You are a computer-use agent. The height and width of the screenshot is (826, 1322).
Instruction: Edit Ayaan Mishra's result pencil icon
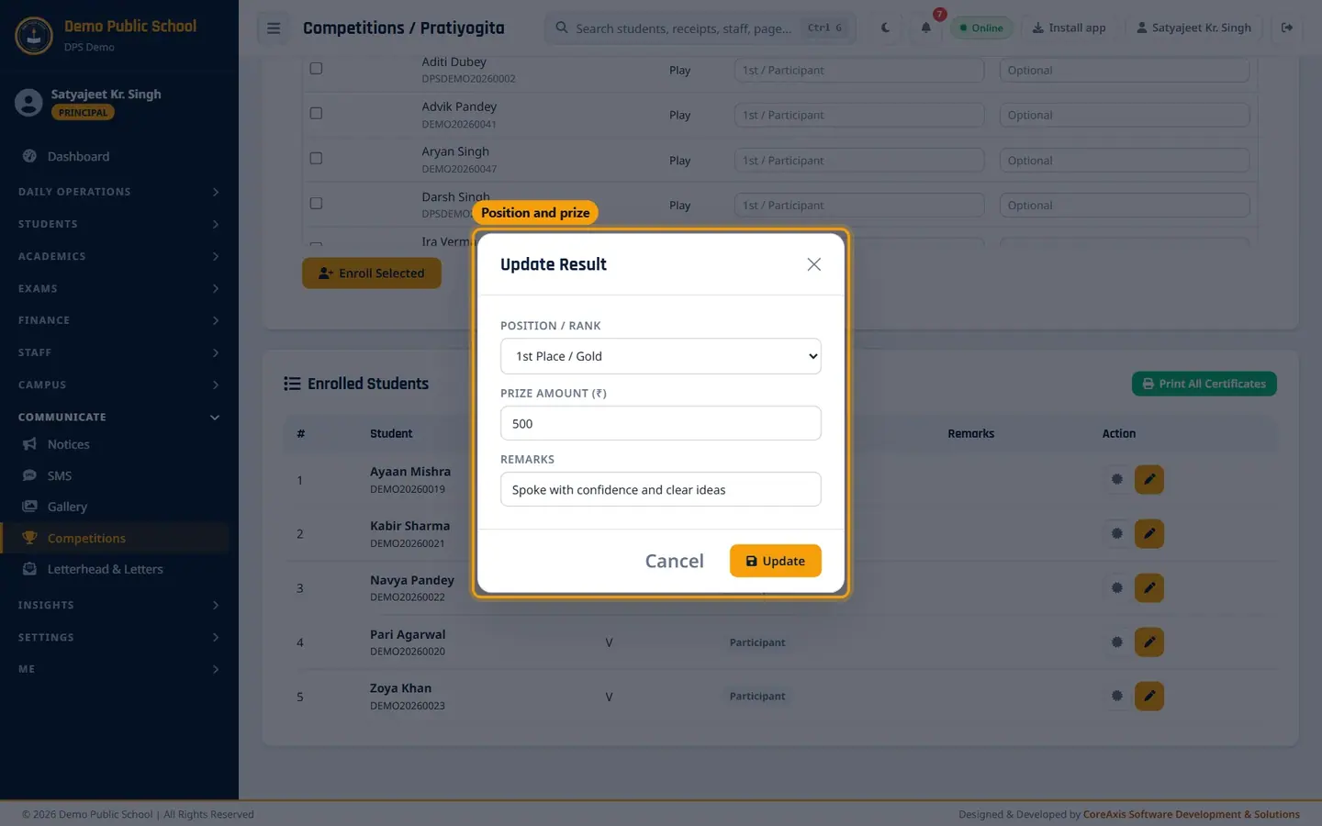(1148, 479)
